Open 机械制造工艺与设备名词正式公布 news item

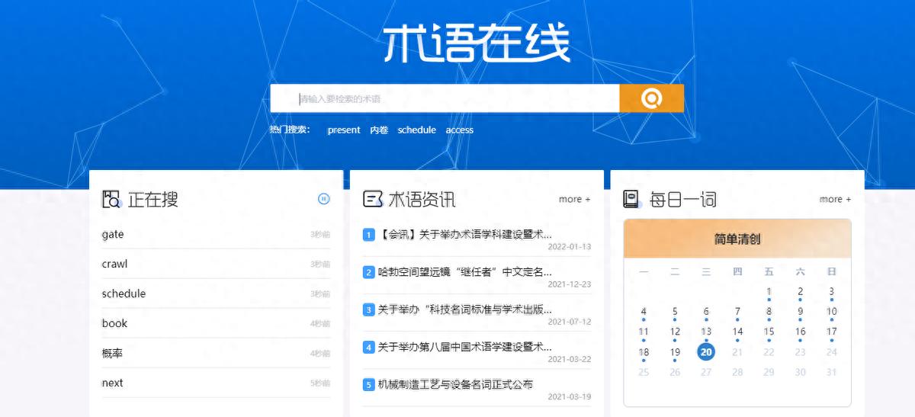click(x=455, y=384)
